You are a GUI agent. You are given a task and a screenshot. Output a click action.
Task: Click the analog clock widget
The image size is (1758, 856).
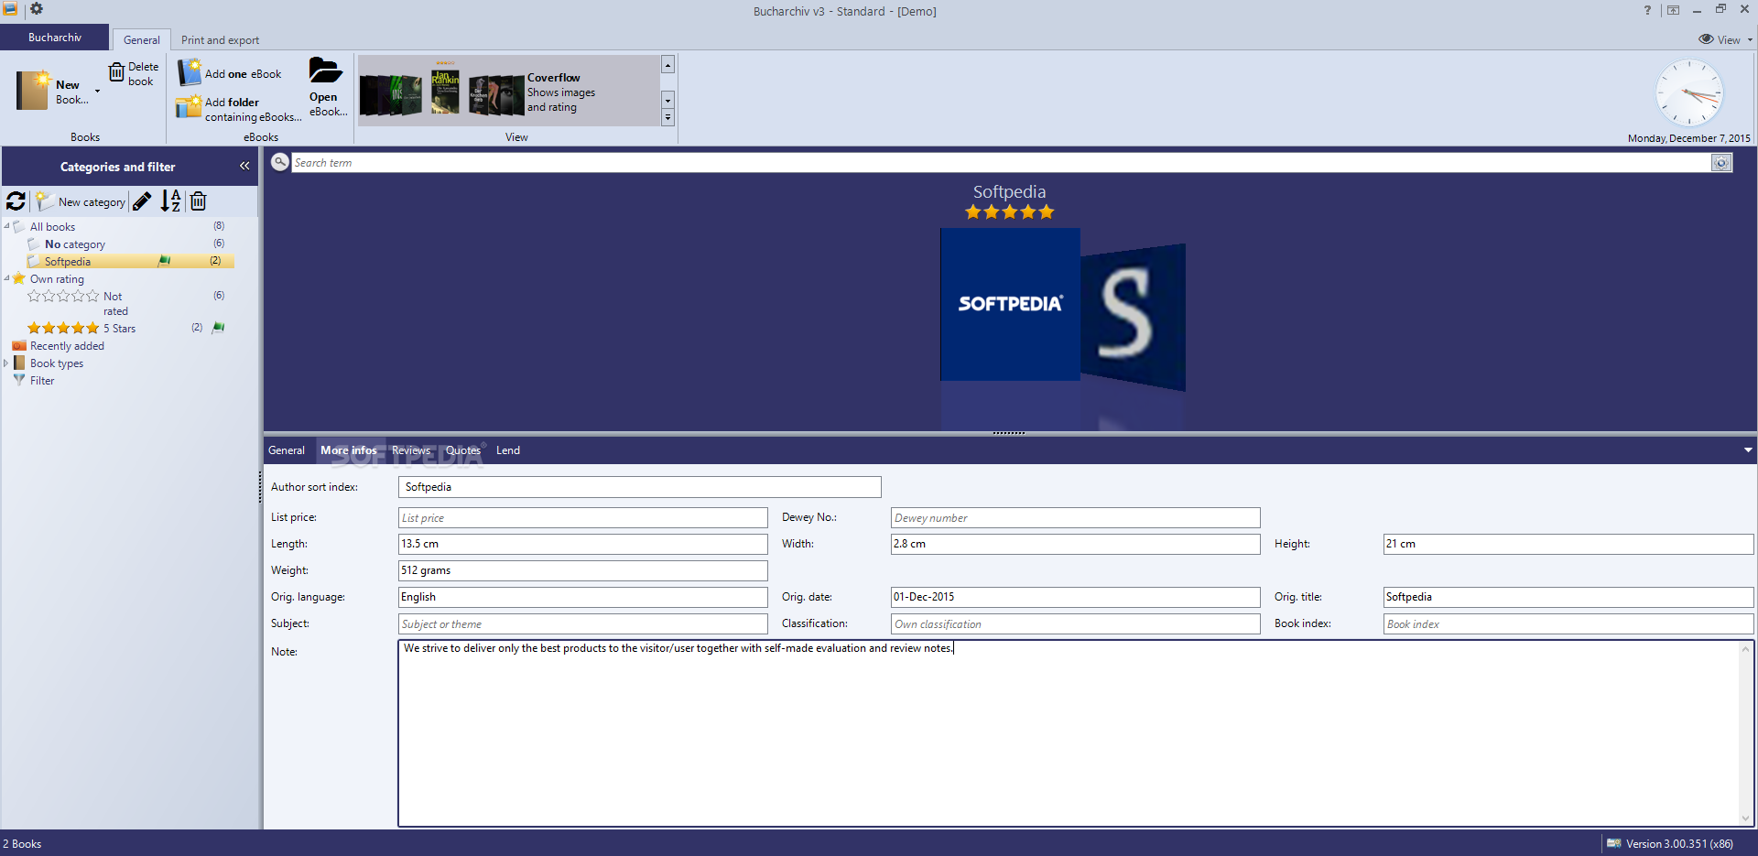pyautogui.click(x=1689, y=93)
